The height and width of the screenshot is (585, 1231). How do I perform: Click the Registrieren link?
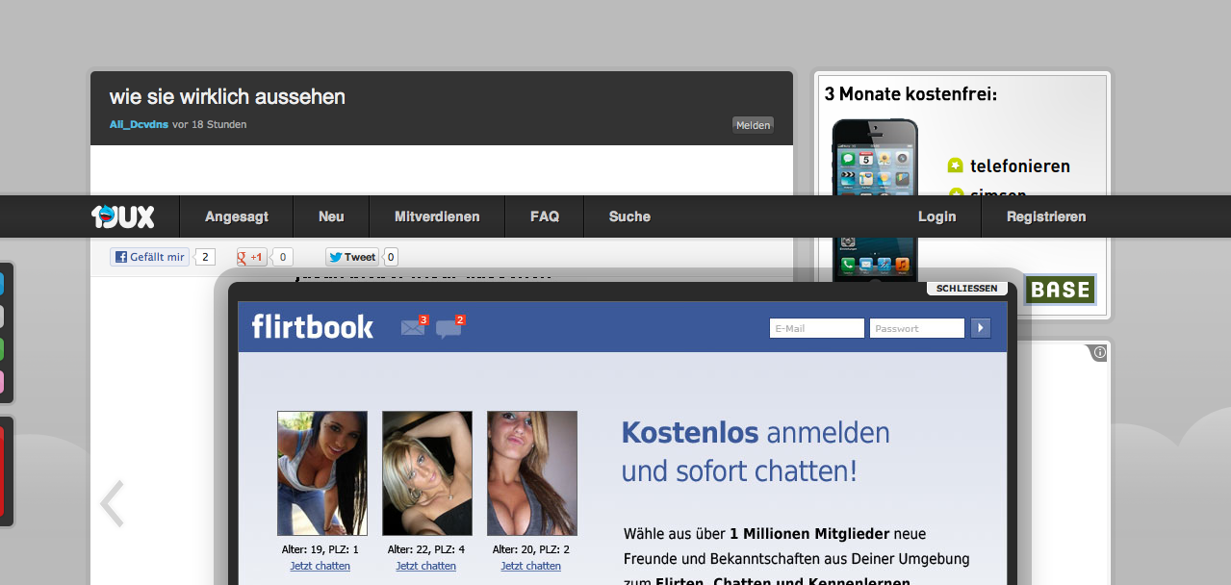(x=1046, y=216)
